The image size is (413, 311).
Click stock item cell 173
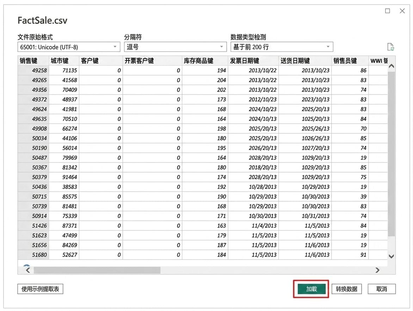click(205, 100)
